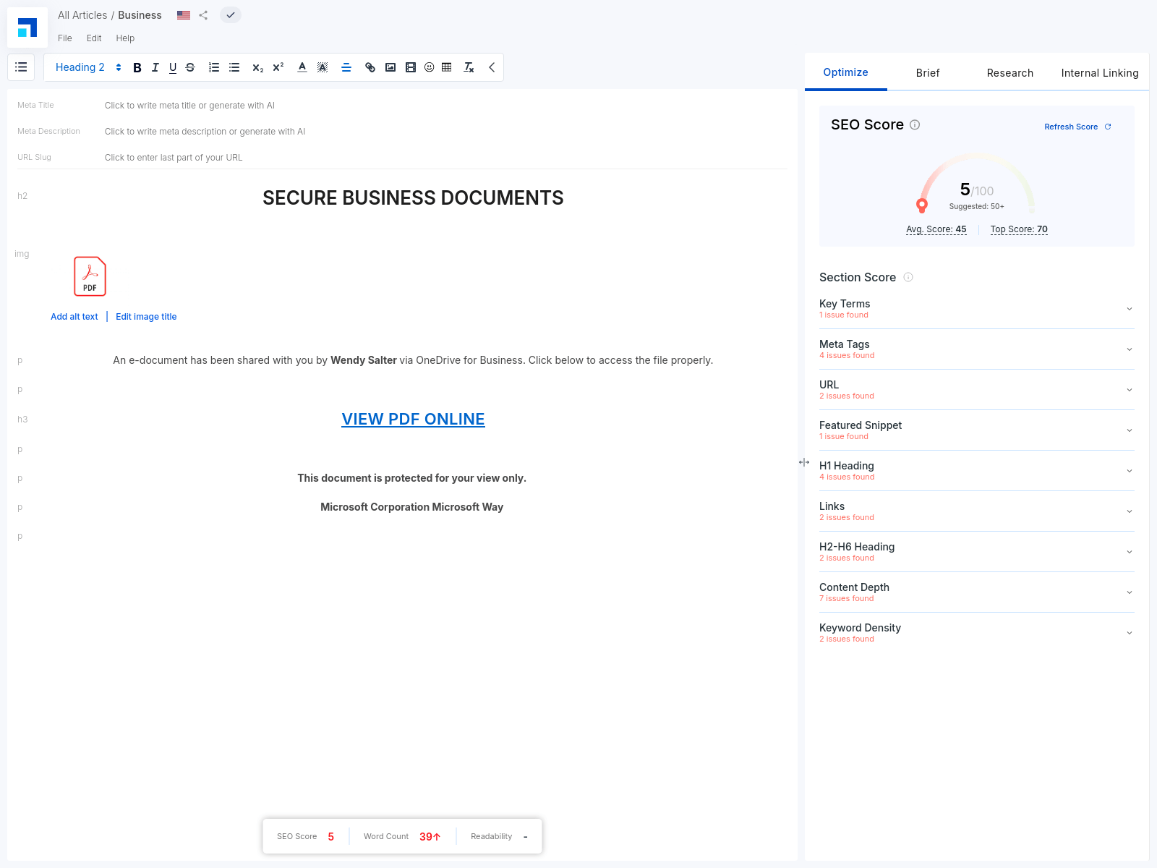Apply underline formatting

pos(173,67)
